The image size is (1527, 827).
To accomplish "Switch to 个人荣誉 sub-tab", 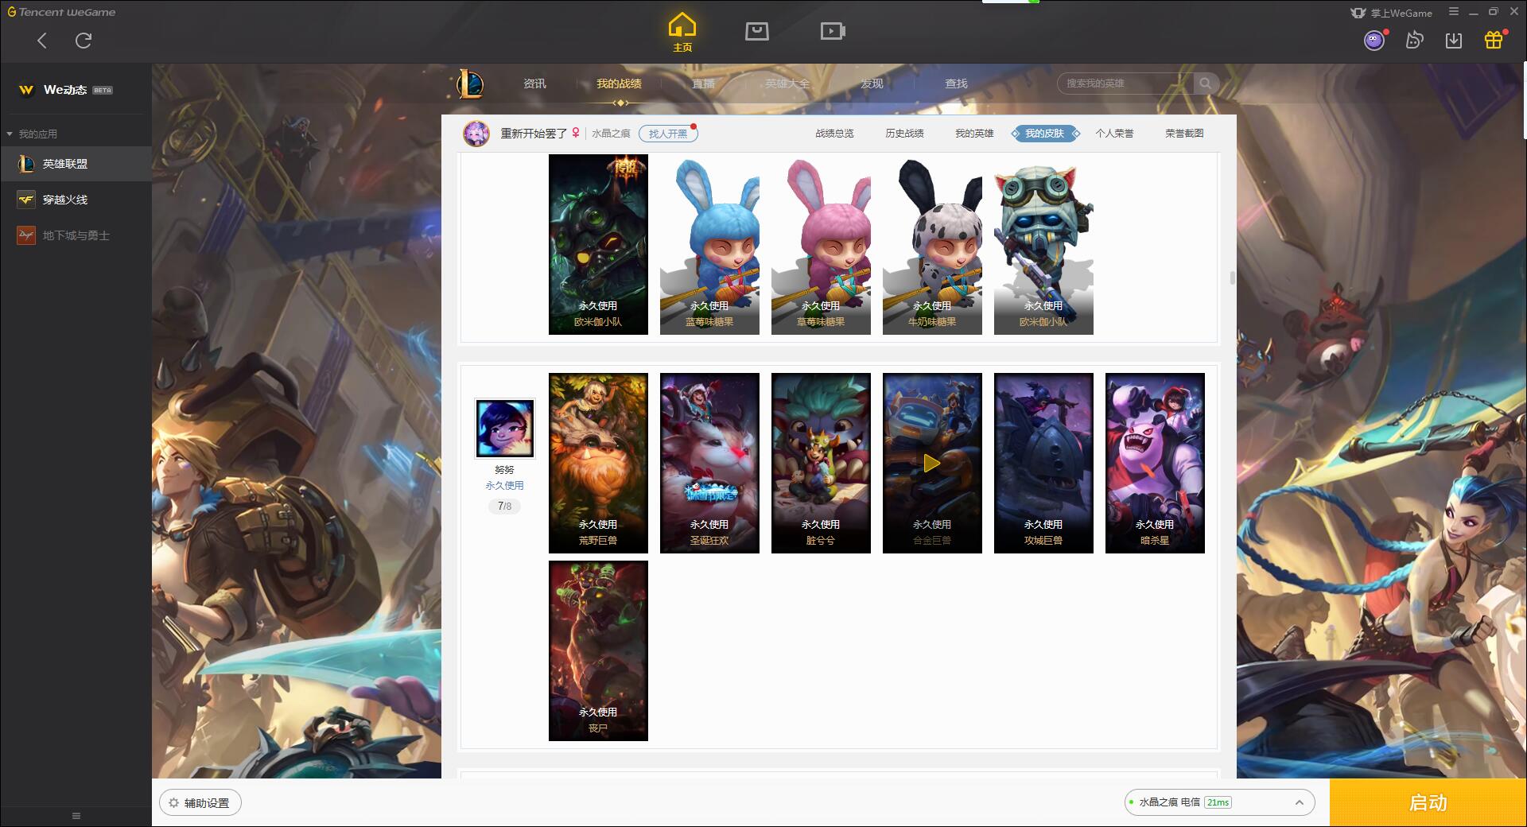I will point(1114,134).
